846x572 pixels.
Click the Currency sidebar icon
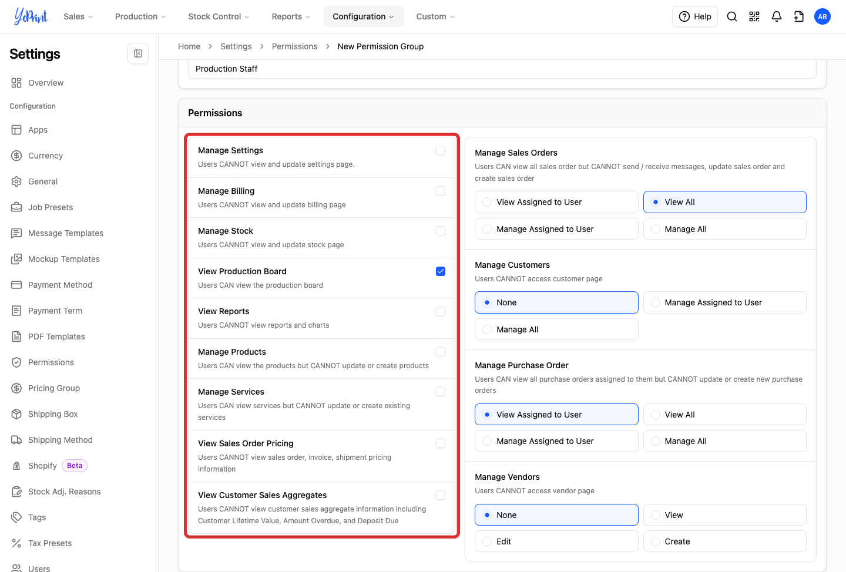coord(16,156)
